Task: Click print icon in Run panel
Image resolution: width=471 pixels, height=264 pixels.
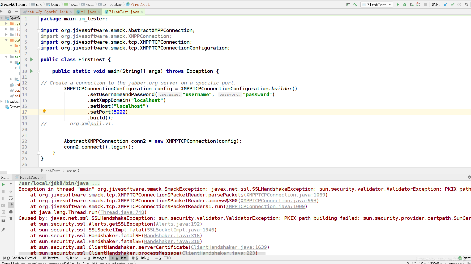Action: (x=11, y=212)
